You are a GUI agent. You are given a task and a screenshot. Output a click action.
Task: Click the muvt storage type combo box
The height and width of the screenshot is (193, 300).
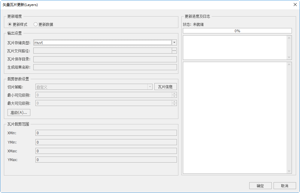tap(102, 43)
